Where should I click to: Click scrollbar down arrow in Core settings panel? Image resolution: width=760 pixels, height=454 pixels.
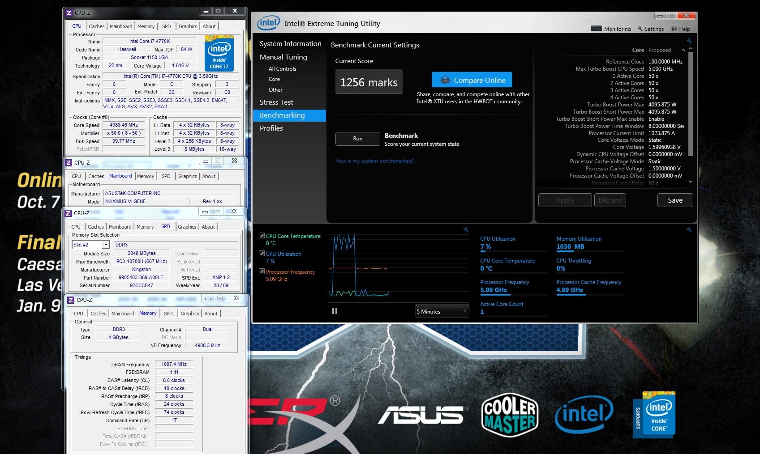coord(690,182)
